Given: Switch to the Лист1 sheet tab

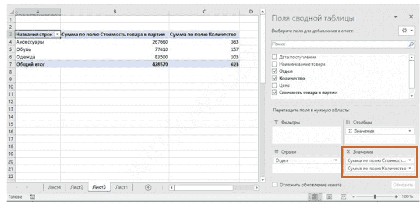Looking at the screenshot, I should 121,187.
